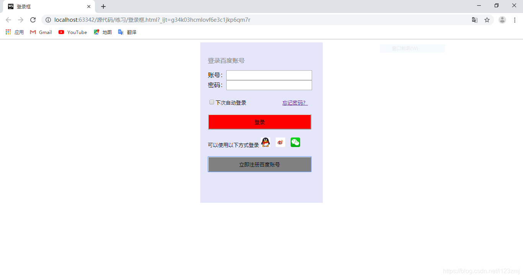Focus the 账号 input field
Screen dimensions: 523x278
click(x=269, y=75)
